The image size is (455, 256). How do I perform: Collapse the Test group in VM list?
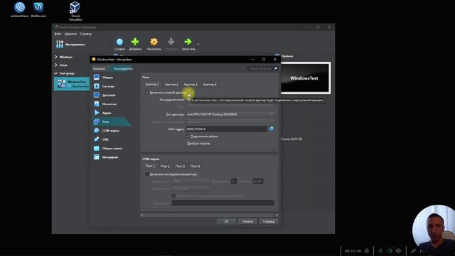[55, 73]
